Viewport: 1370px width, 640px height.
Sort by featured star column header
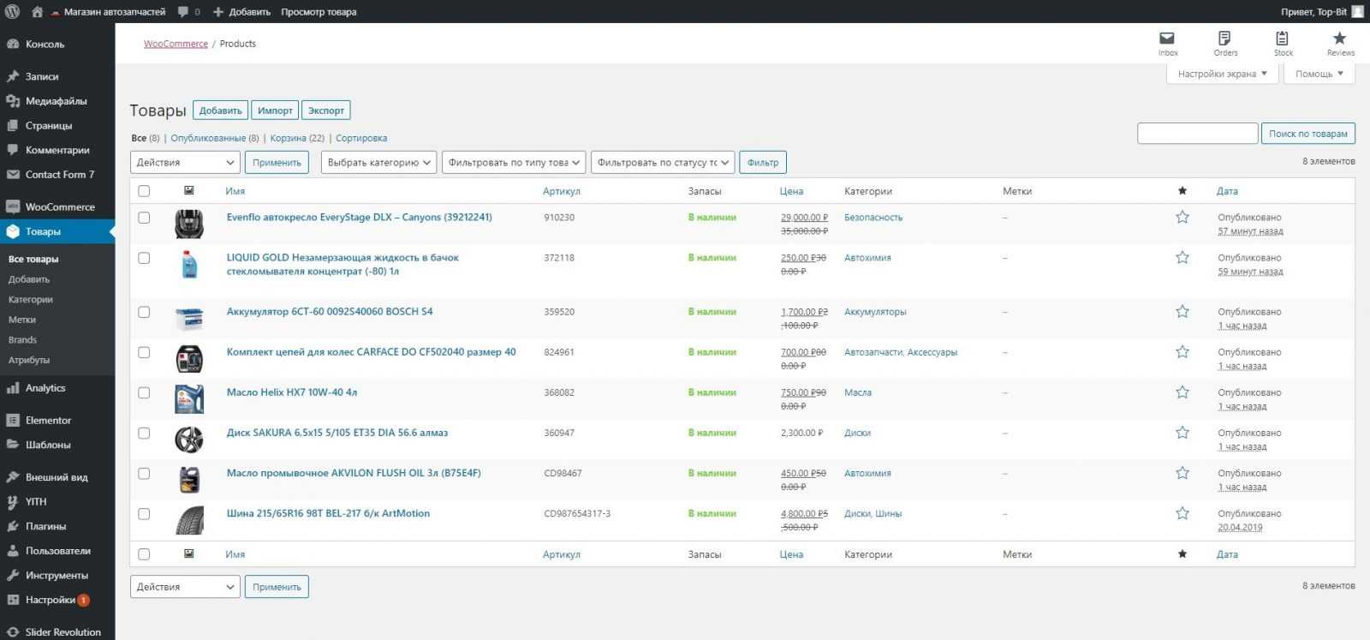pos(1182,191)
